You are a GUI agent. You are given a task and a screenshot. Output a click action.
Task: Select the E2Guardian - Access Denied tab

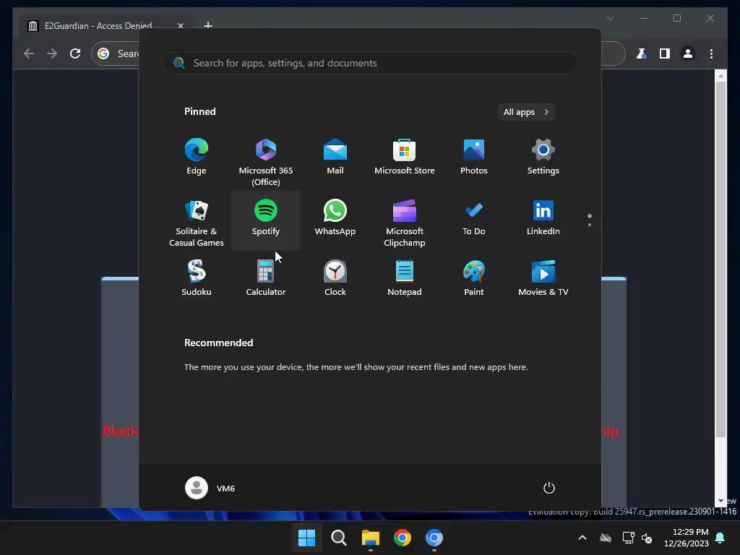104,25
